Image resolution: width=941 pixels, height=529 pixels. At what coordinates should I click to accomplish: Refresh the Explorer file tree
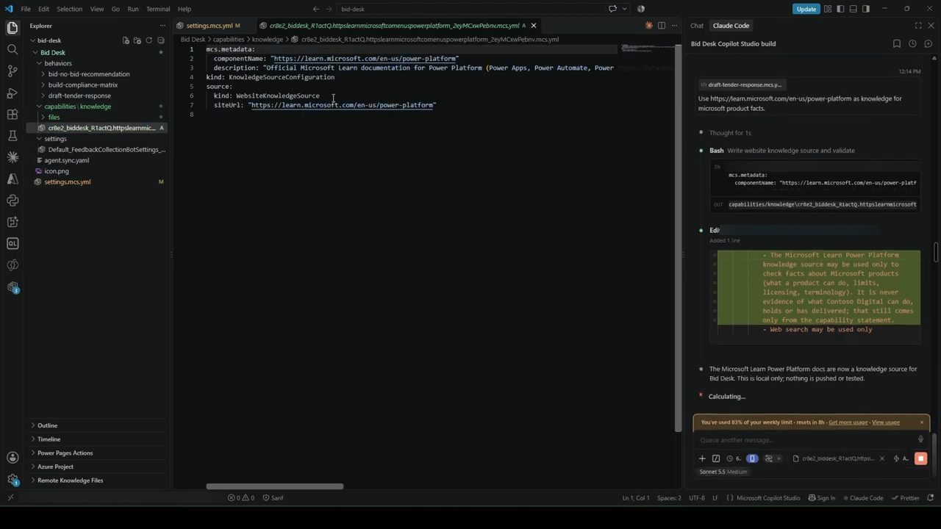click(x=149, y=40)
